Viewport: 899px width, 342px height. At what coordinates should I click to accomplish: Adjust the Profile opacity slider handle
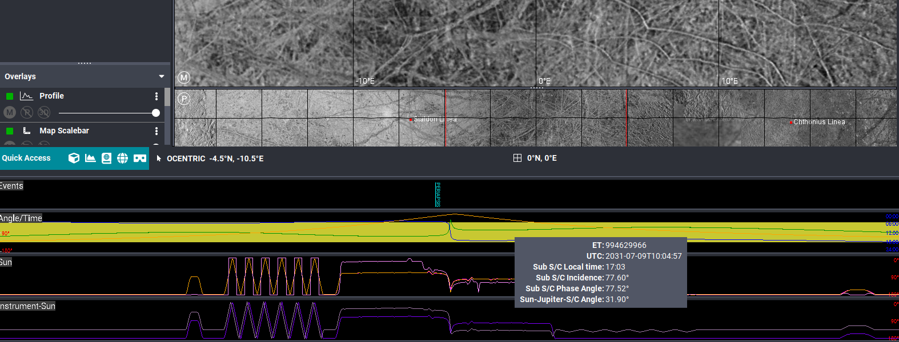[156, 113]
